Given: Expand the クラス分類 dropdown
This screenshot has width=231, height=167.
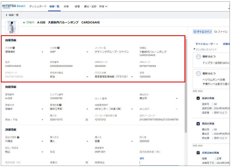Looking at the screenshot, I should pos(114,77).
